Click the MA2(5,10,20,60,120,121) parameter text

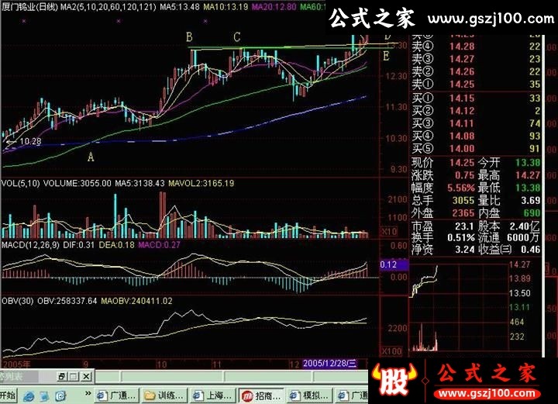pyautogui.click(x=108, y=7)
